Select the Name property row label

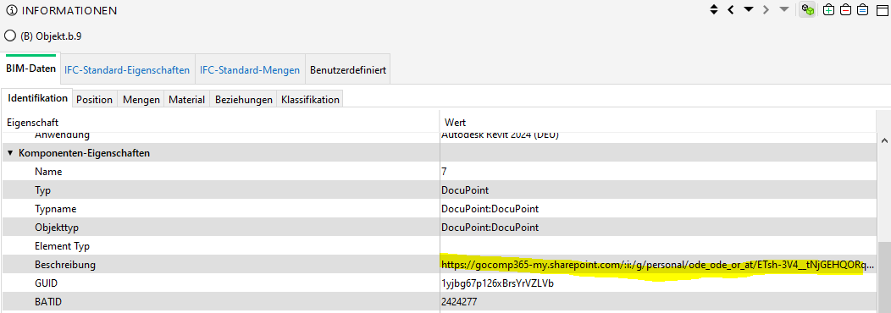click(x=48, y=171)
